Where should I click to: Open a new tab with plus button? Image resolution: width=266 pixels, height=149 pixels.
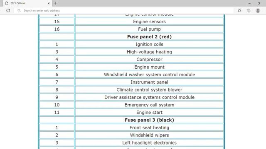click(56, 3)
